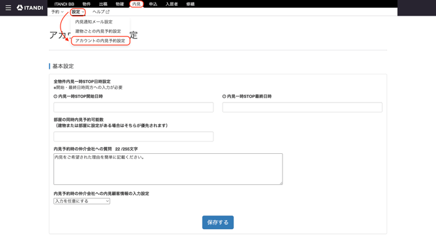The image size is (436, 235).
Task: Expand the 予約 dropdown menu
Action: [57, 12]
